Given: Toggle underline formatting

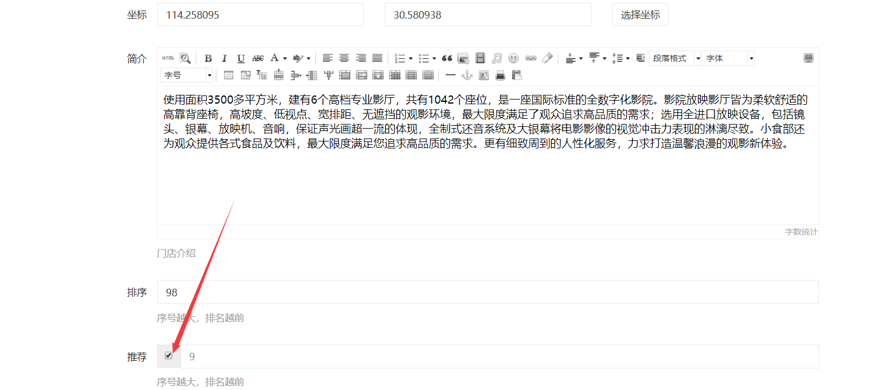Looking at the screenshot, I should point(241,58).
